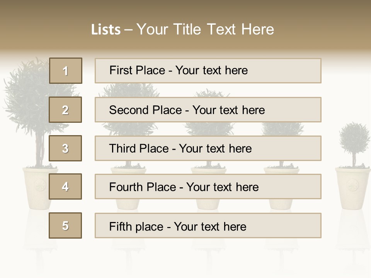Click the trunk of the far-left topiary
Viewport: 371px width, 278px height.
pyautogui.click(x=40, y=149)
